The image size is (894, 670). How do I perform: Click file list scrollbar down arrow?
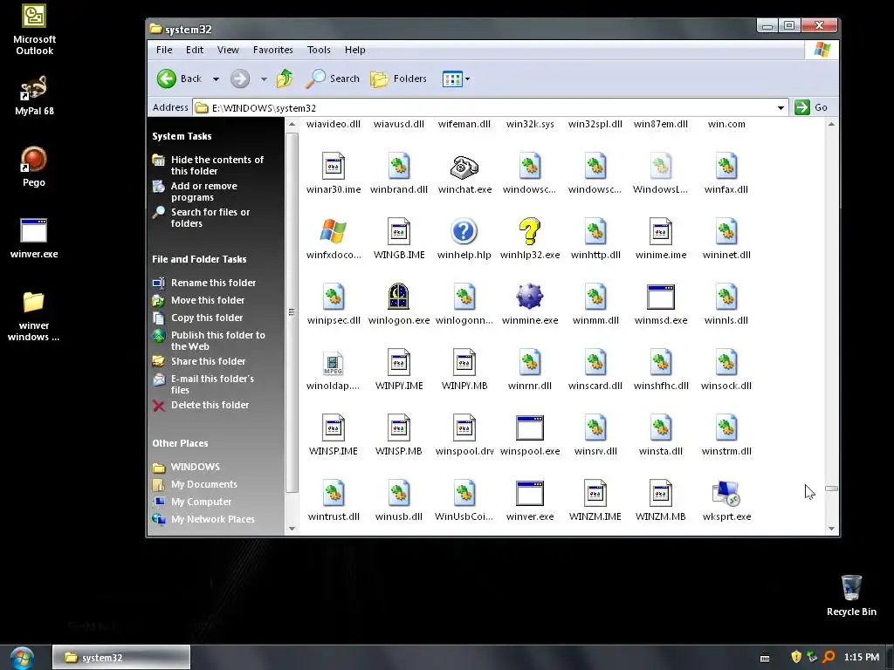[831, 529]
